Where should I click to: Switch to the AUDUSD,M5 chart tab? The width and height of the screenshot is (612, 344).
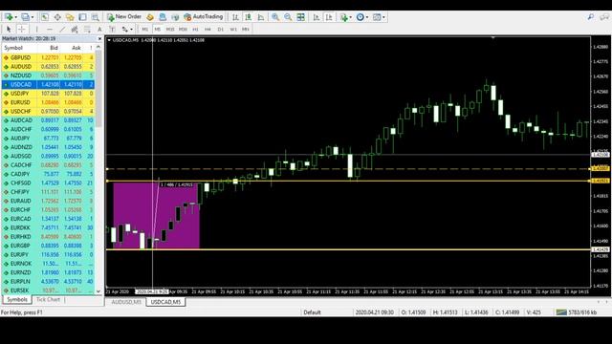126,302
